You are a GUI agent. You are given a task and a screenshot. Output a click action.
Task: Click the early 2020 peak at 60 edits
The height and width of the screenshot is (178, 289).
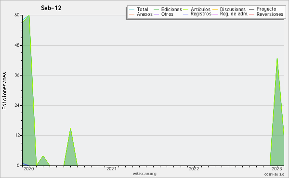pos(29,15)
